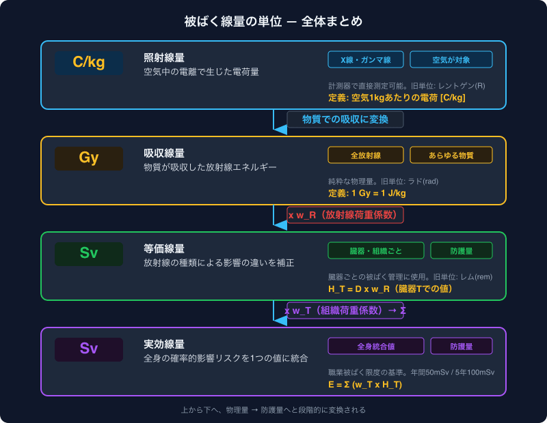Click 全身の確率的影響リスクを1つの値に統合 description
The image size is (547, 423).
(226, 358)
